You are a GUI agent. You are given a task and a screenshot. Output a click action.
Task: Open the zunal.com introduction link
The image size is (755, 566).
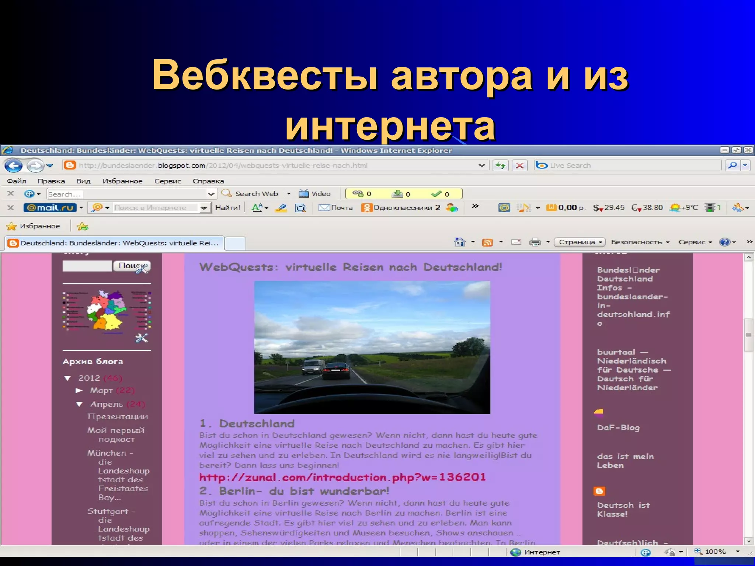[x=342, y=477]
